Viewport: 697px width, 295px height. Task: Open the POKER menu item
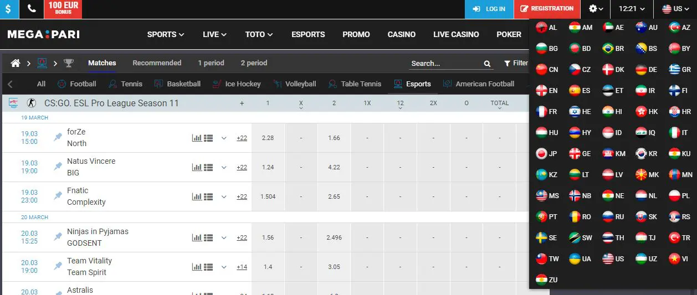tap(509, 34)
